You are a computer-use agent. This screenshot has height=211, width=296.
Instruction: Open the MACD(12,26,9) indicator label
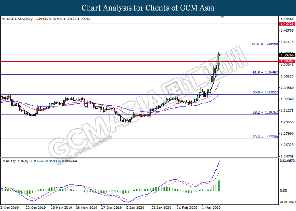(x=17, y=161)
